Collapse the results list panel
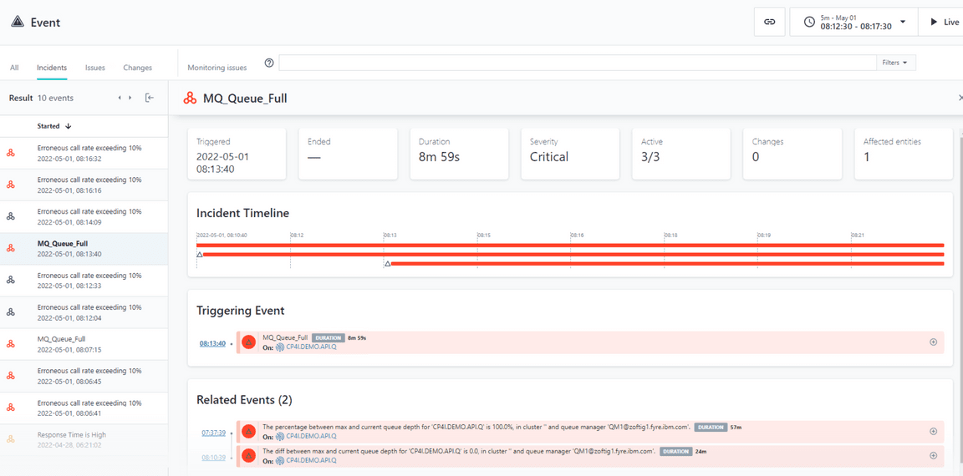963x476 pixels. tap(150, 98)
